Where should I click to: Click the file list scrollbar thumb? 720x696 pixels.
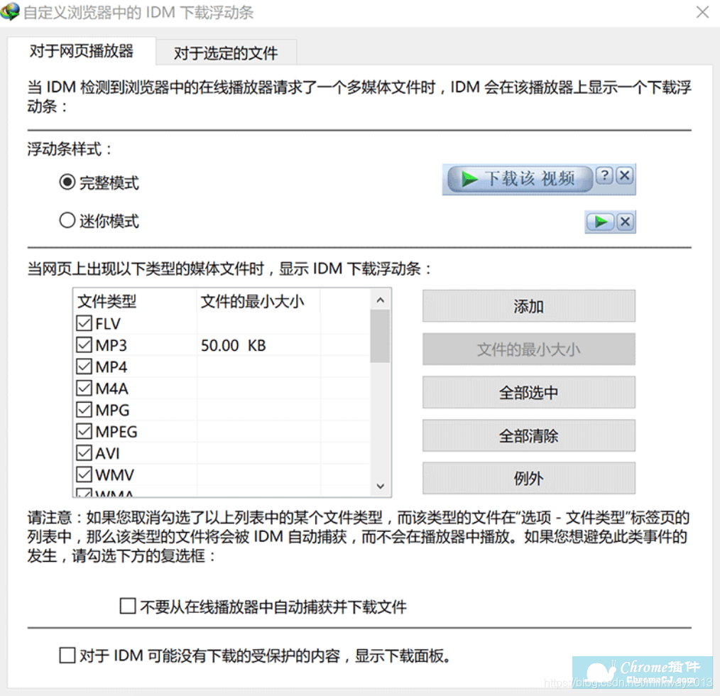point(380,336)
